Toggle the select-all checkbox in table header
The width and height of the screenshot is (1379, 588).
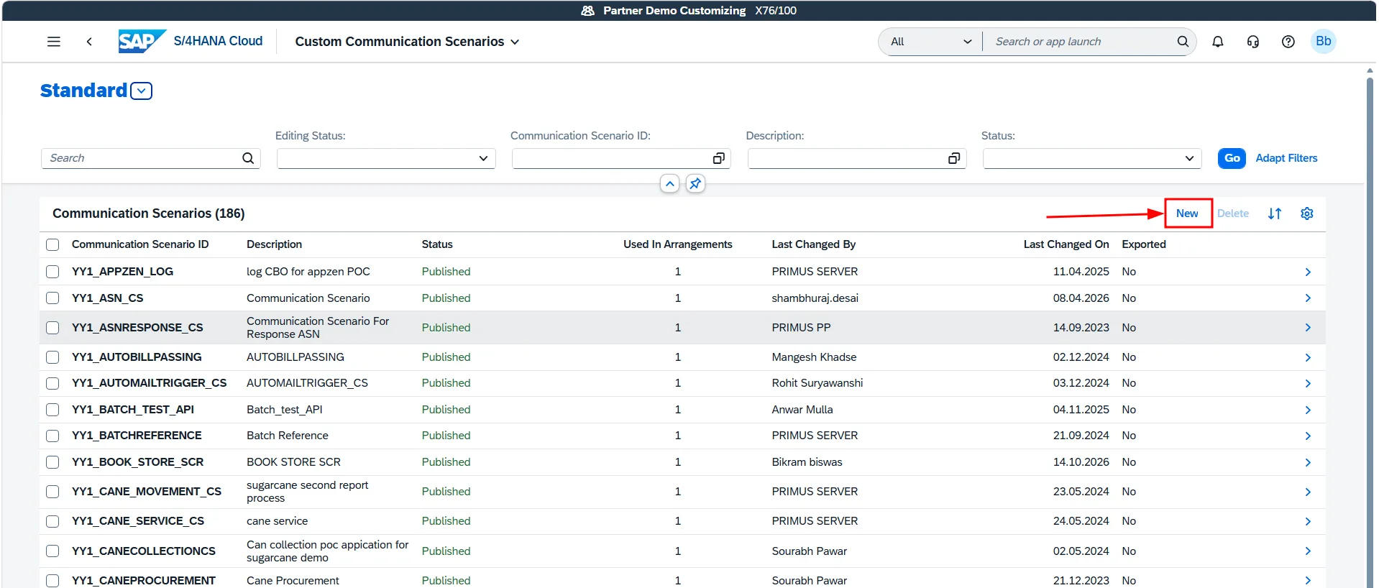(x=52, y=244)
